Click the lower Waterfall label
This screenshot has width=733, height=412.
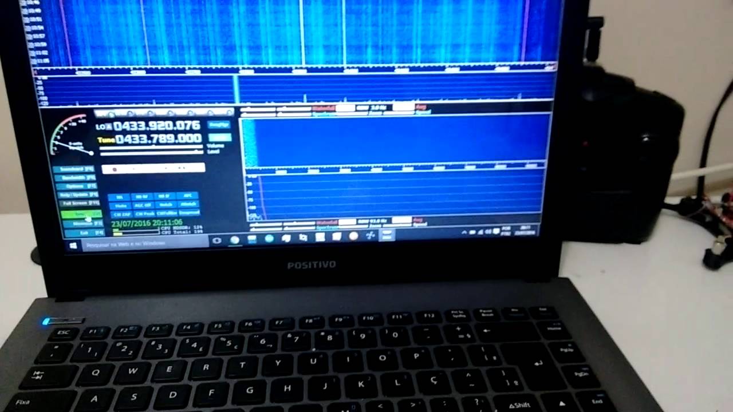point(326,222)
